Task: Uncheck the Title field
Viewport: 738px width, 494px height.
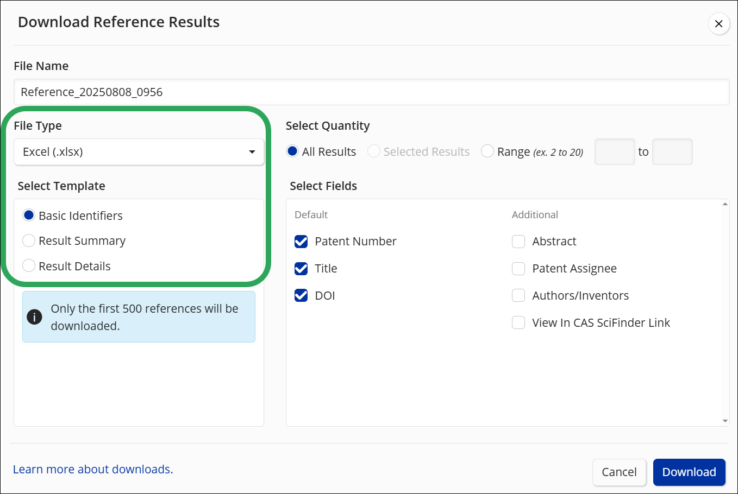Action: [301, 269]
